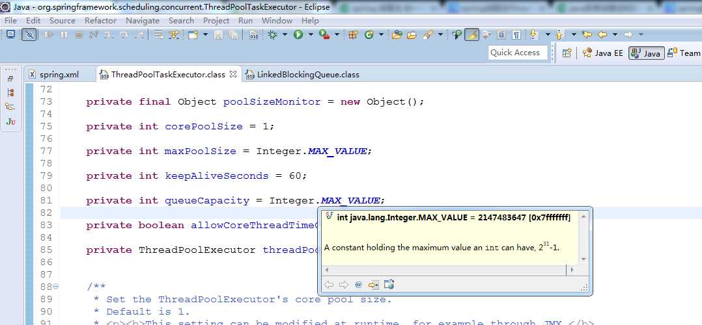Click the Resume debug icon
This screenshot has width=702, height=325.
[x=49, y=34]
